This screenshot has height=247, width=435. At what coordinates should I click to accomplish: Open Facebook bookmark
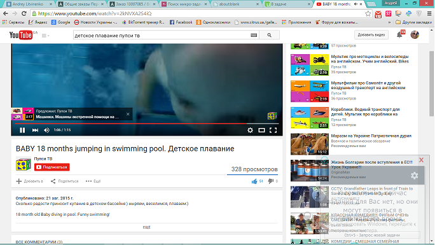tap(181, 22)
